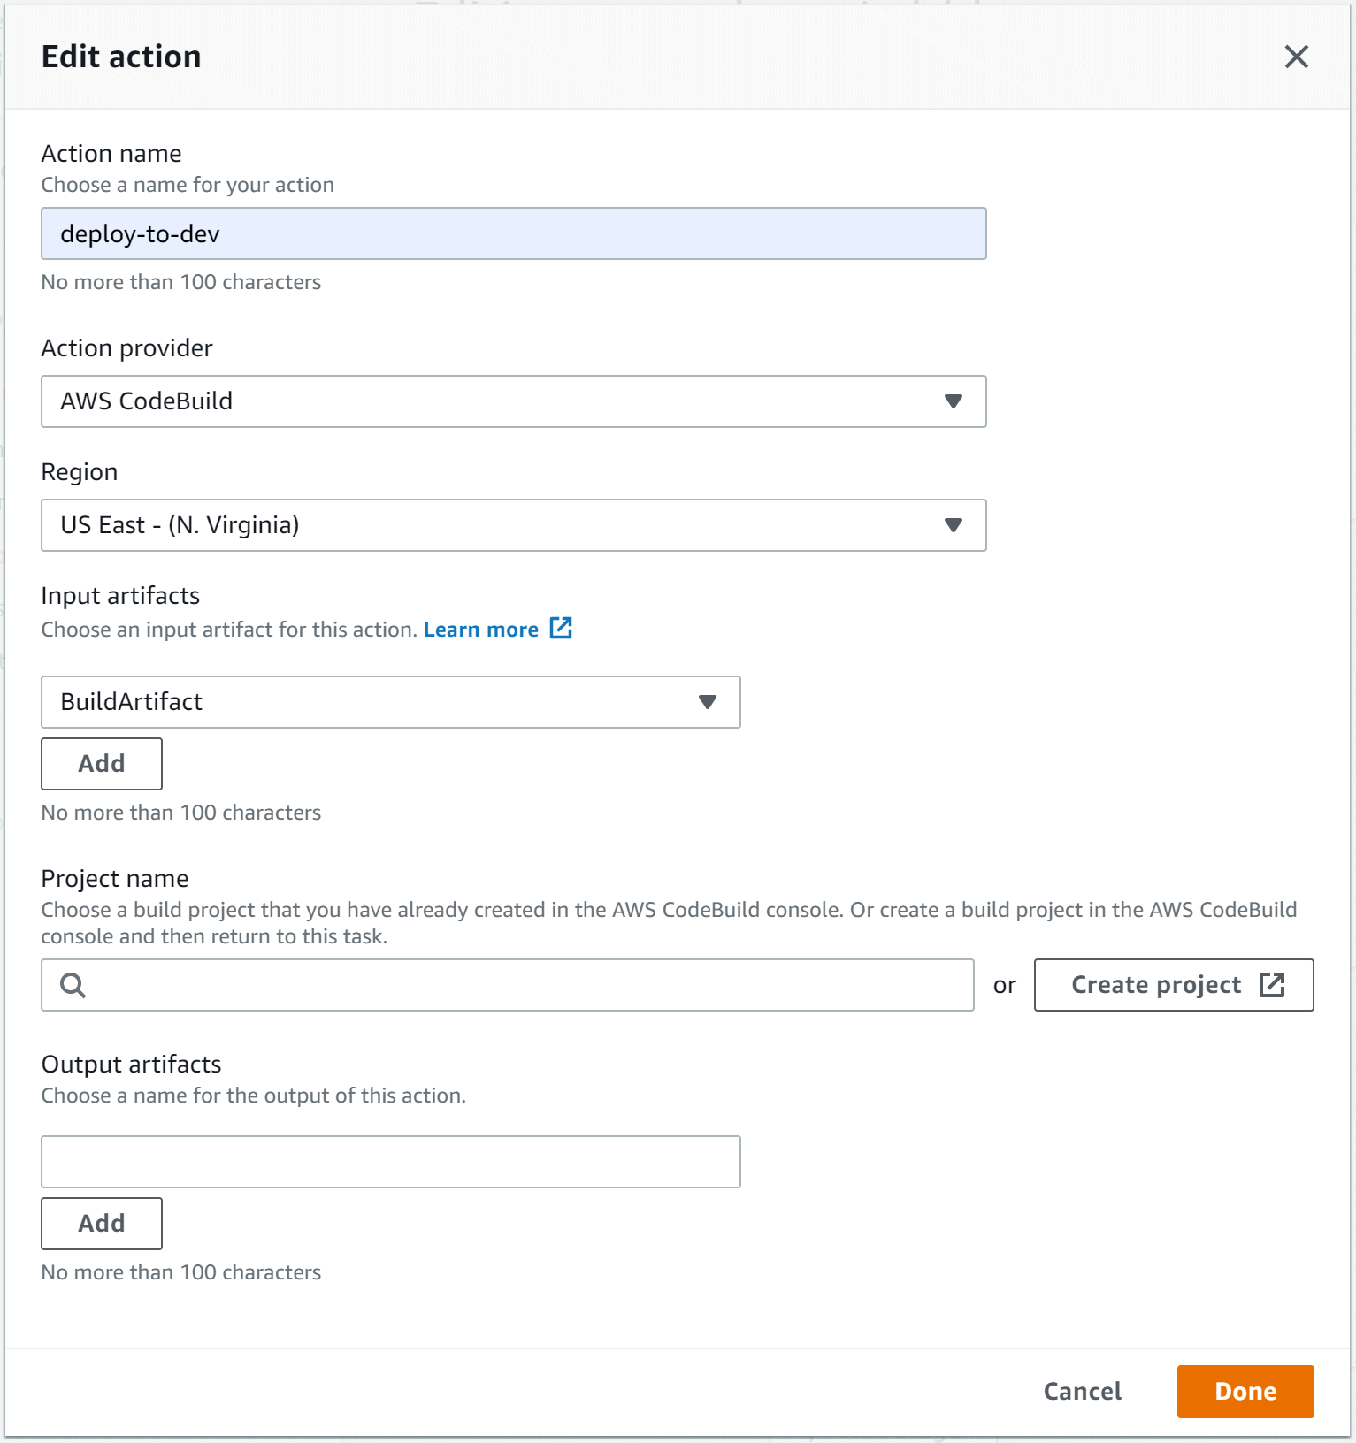Expand the BuildArtifact input artifacts dropdown
1356x1443 pixels.
[389, 702]
